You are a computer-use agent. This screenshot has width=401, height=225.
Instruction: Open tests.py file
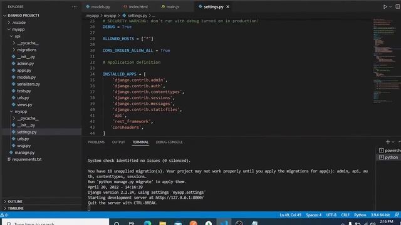pyautogui.click(x=24, y=91)
